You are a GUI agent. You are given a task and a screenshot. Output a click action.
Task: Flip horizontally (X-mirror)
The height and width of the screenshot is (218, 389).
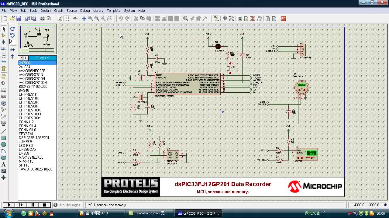[x=12, y=50]
